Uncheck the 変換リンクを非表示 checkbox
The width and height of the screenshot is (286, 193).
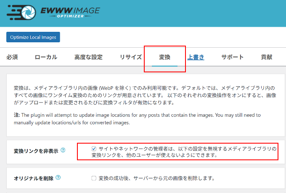pos(94,149)
